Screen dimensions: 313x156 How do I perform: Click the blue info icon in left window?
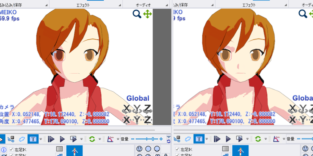pos(4,150)
